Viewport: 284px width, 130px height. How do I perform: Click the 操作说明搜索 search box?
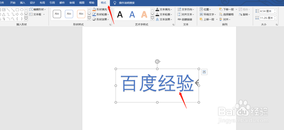click(127, 3)
